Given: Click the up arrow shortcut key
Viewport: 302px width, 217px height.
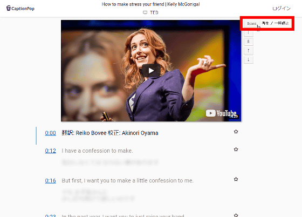Looking at the screenshot, I should pyautogui.click(x=249, y=51).
